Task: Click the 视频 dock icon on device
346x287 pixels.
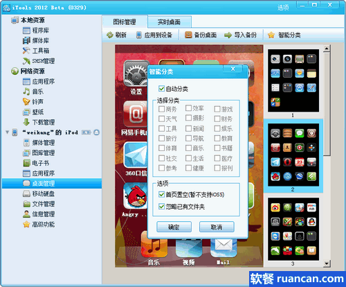Action: tap(189, 247)
